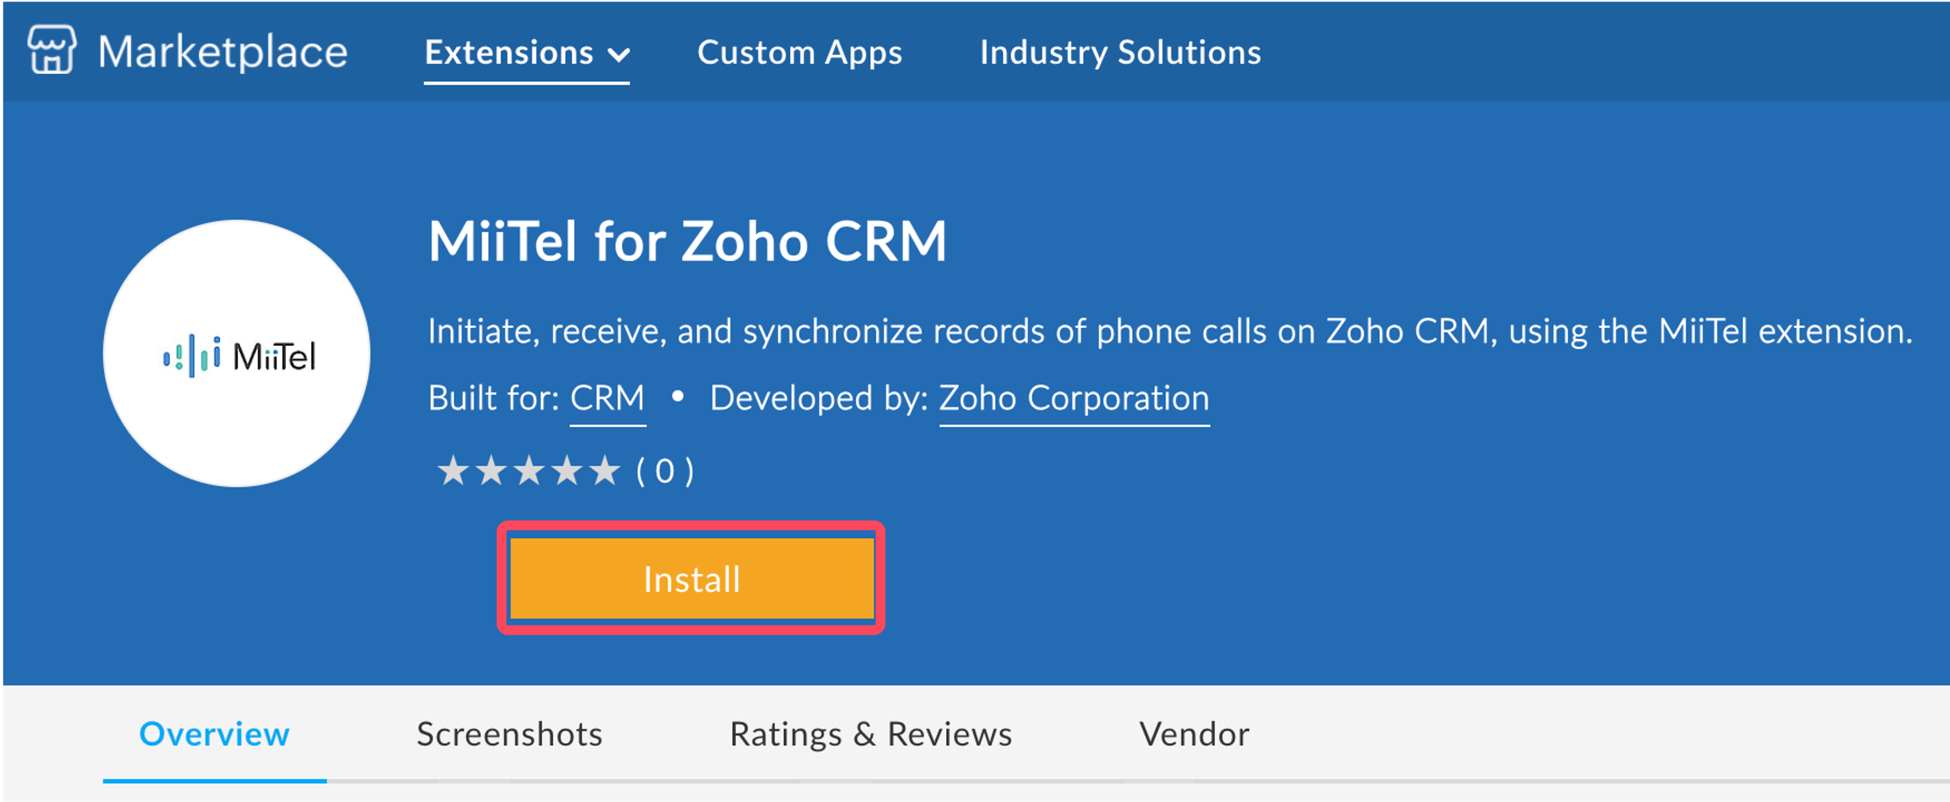Switch to the Vendor tab
The image size is (1950, 802).
(x=1194, y=734)
